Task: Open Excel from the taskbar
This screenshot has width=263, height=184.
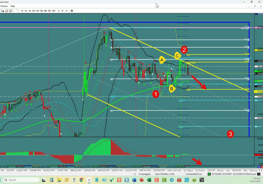Action: 149,180
